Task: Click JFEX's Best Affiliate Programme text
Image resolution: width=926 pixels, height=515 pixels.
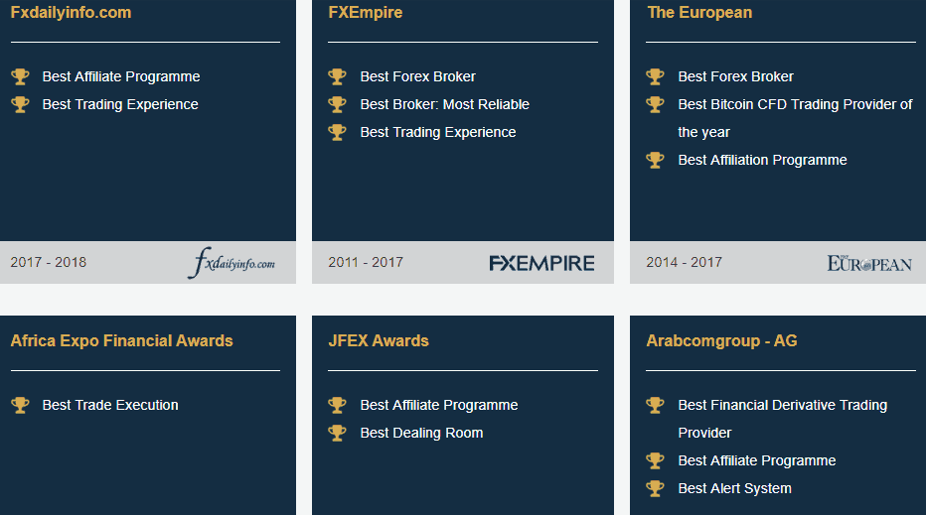Action: [x=439, y=405]
